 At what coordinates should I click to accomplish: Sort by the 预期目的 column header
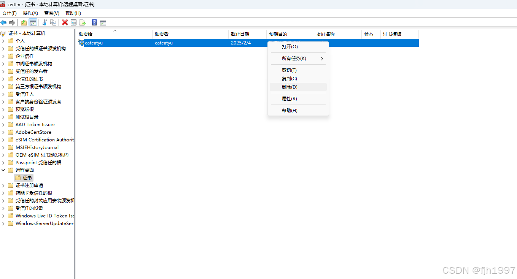(x=290, y=34)
